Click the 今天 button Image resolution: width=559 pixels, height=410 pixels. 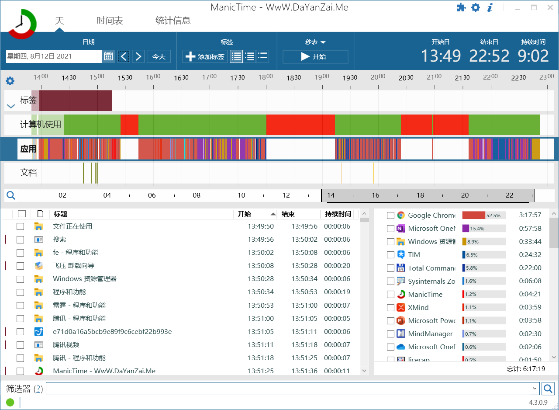pos(159,56)
